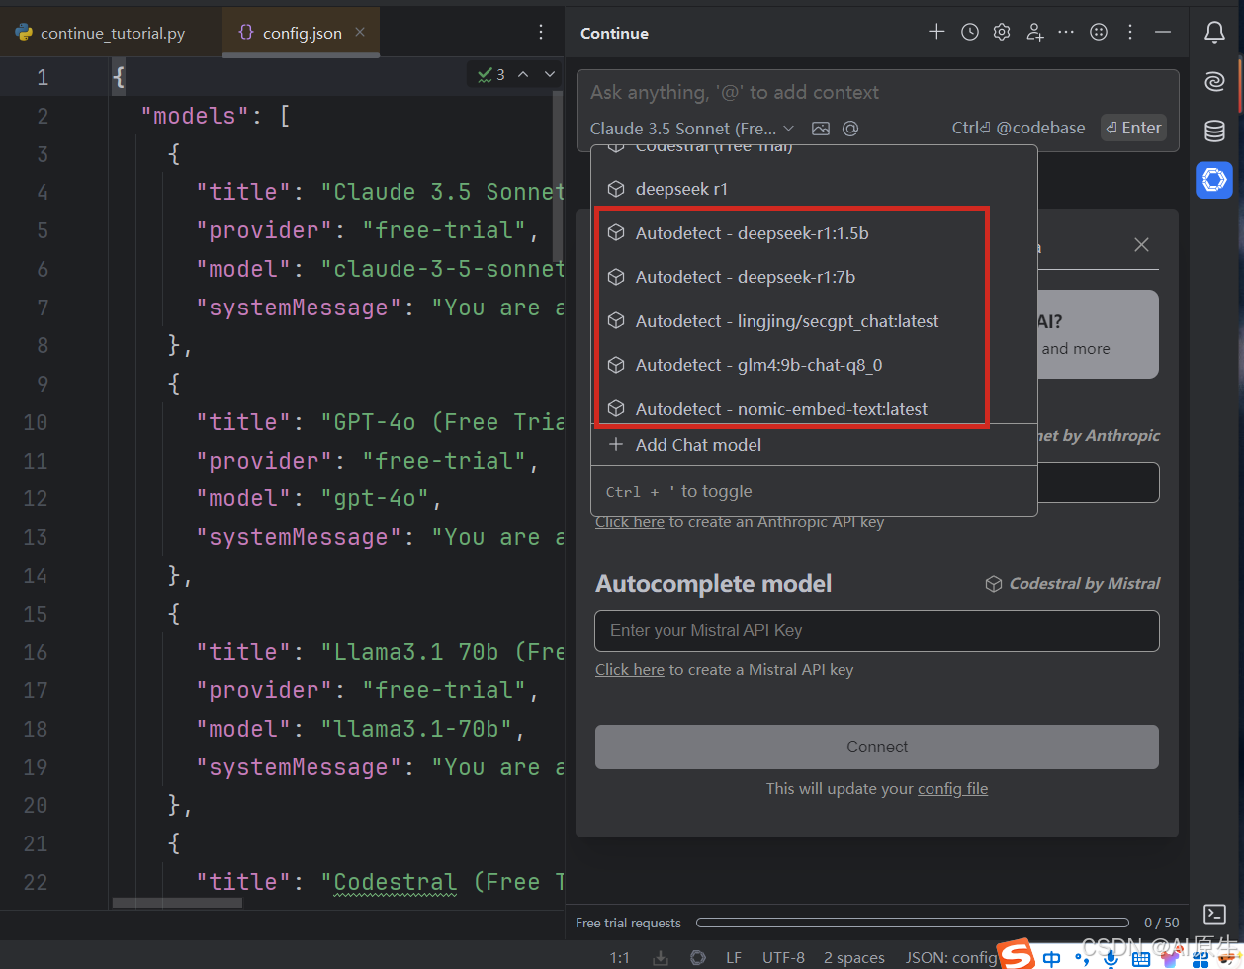
Task: Open Click here link for Anthropic API key
Action: click(x=630, y=522)
